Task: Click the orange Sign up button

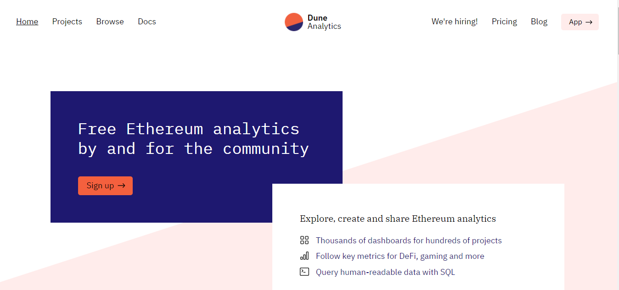Action: pos(105,186)
